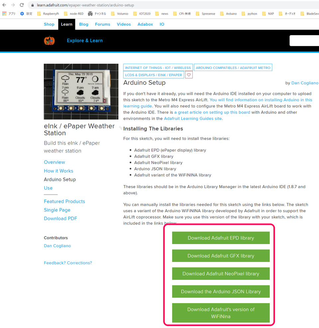Switch to the Shop tab
319x328 pixels.
pos(49,24)
